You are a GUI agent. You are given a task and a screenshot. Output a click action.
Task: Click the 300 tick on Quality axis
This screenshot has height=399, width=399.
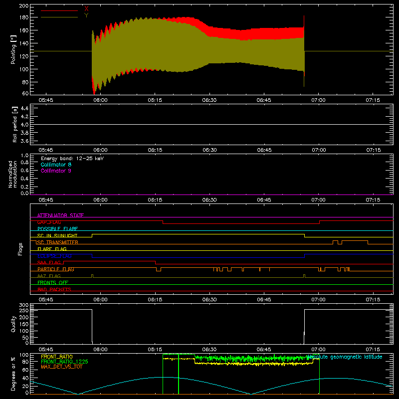coord(23,305)
